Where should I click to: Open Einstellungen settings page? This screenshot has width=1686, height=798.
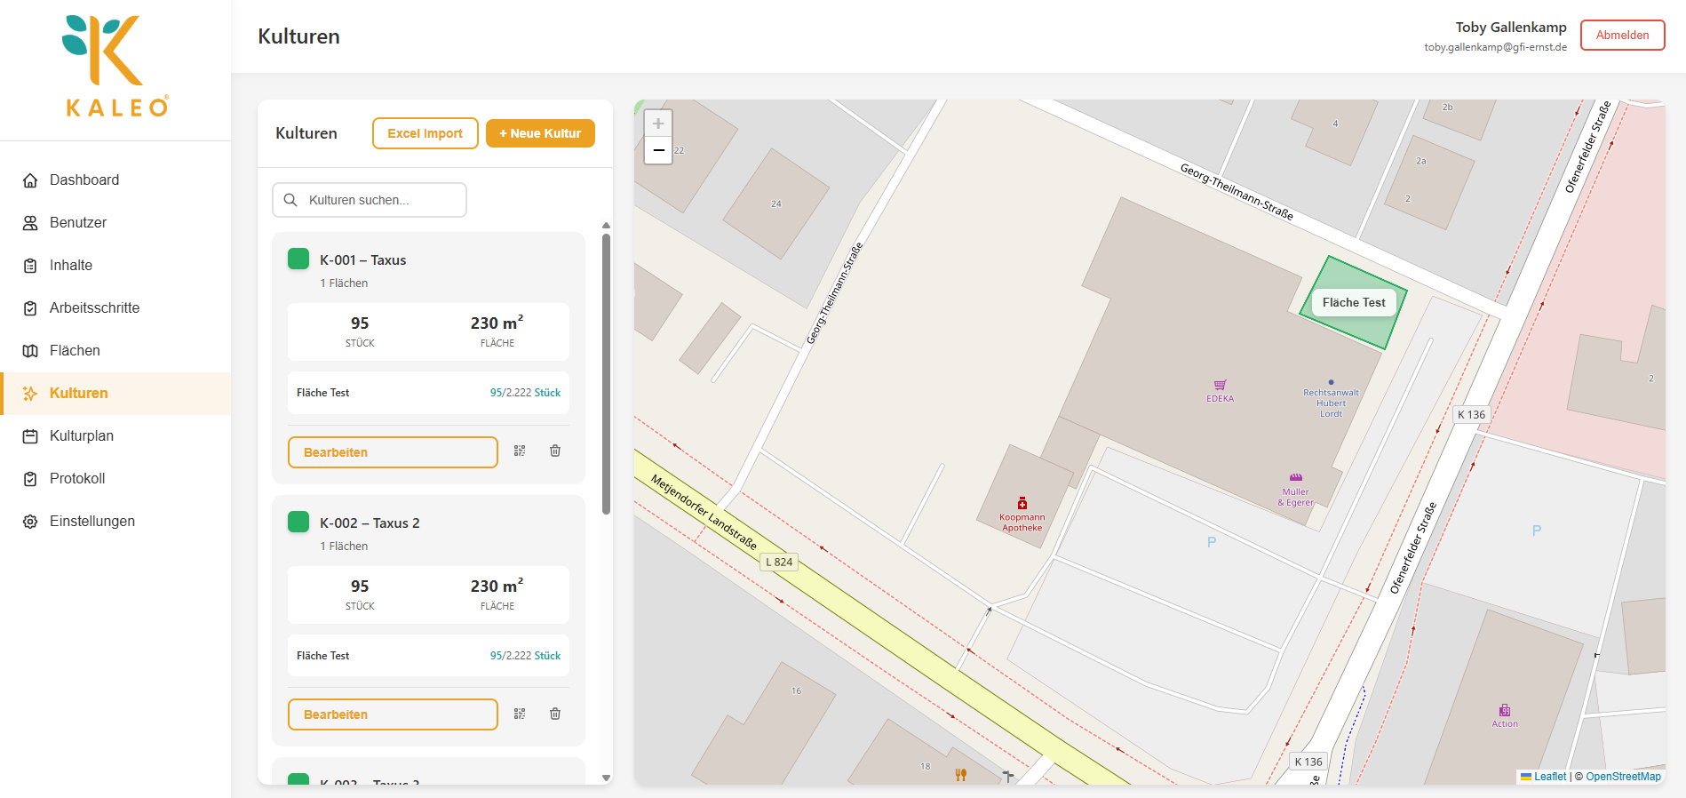tap(92, 522)
